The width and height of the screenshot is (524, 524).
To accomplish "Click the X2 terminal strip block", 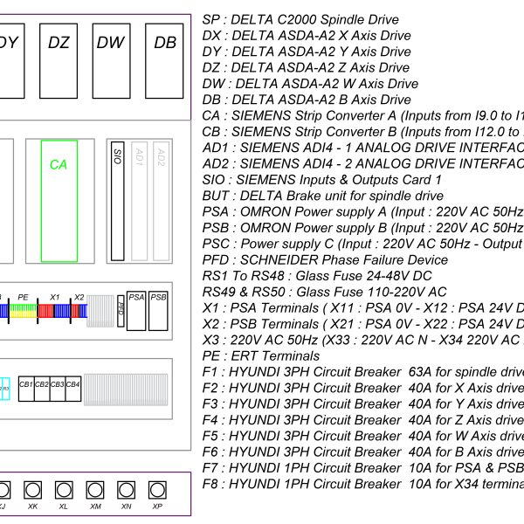I will point(79,310).
